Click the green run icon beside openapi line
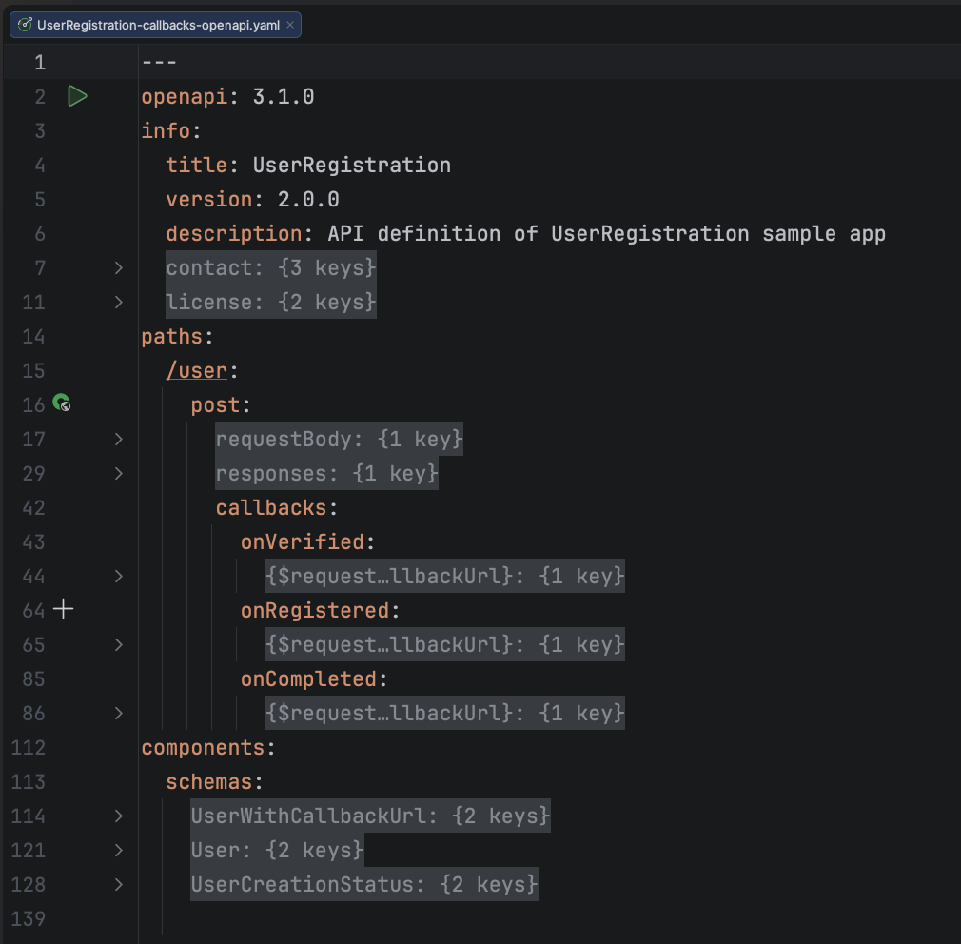961x944 pixels. [77, 96]
